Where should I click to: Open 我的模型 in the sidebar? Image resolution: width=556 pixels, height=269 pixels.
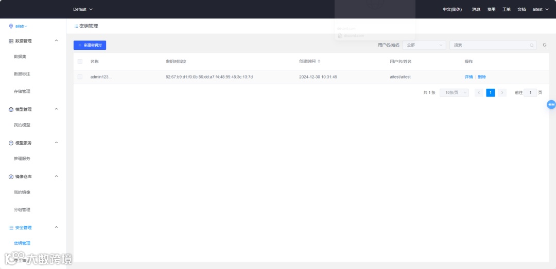22,125
